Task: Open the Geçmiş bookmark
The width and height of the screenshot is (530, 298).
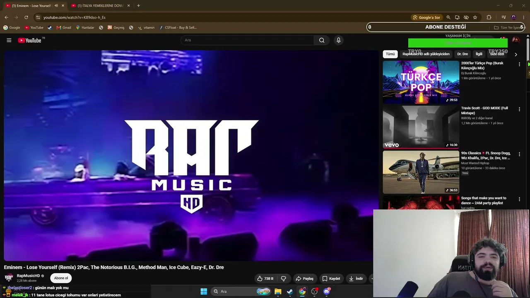Action: [x=116, y=28]
